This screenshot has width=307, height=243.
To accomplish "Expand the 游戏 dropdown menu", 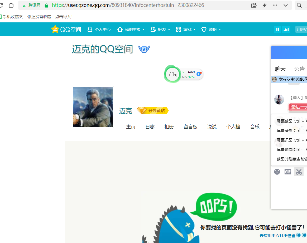I will coord(186,29).
